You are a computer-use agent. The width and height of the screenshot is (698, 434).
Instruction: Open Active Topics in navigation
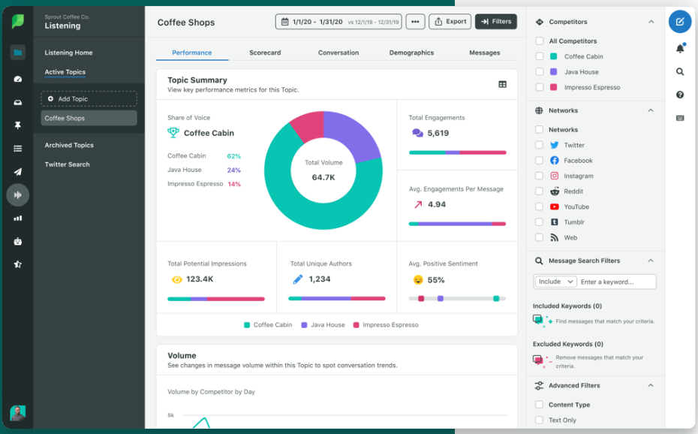(65, 71)
